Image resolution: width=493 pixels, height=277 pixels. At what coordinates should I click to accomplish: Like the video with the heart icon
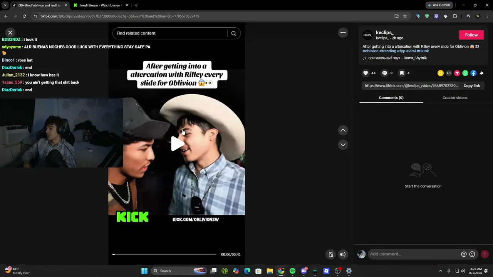(366, 73)
